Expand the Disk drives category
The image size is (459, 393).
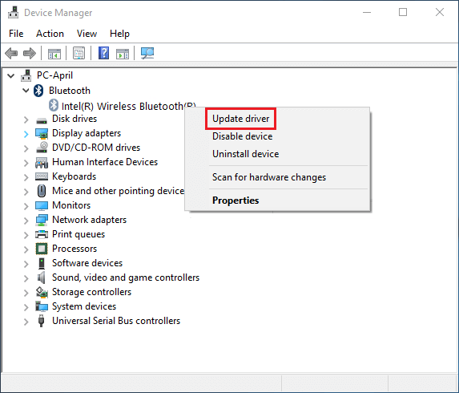26,120
